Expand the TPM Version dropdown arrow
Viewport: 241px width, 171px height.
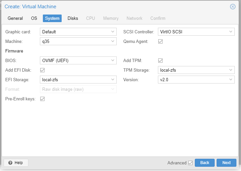[231, 80]
